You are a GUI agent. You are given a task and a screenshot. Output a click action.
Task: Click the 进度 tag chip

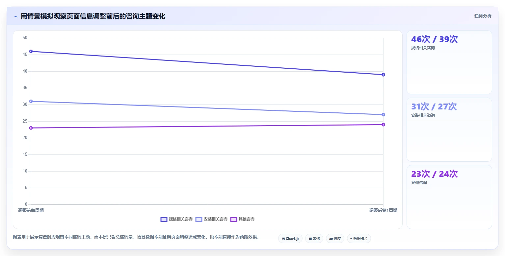pyautogui.click(x=335, y=239)
